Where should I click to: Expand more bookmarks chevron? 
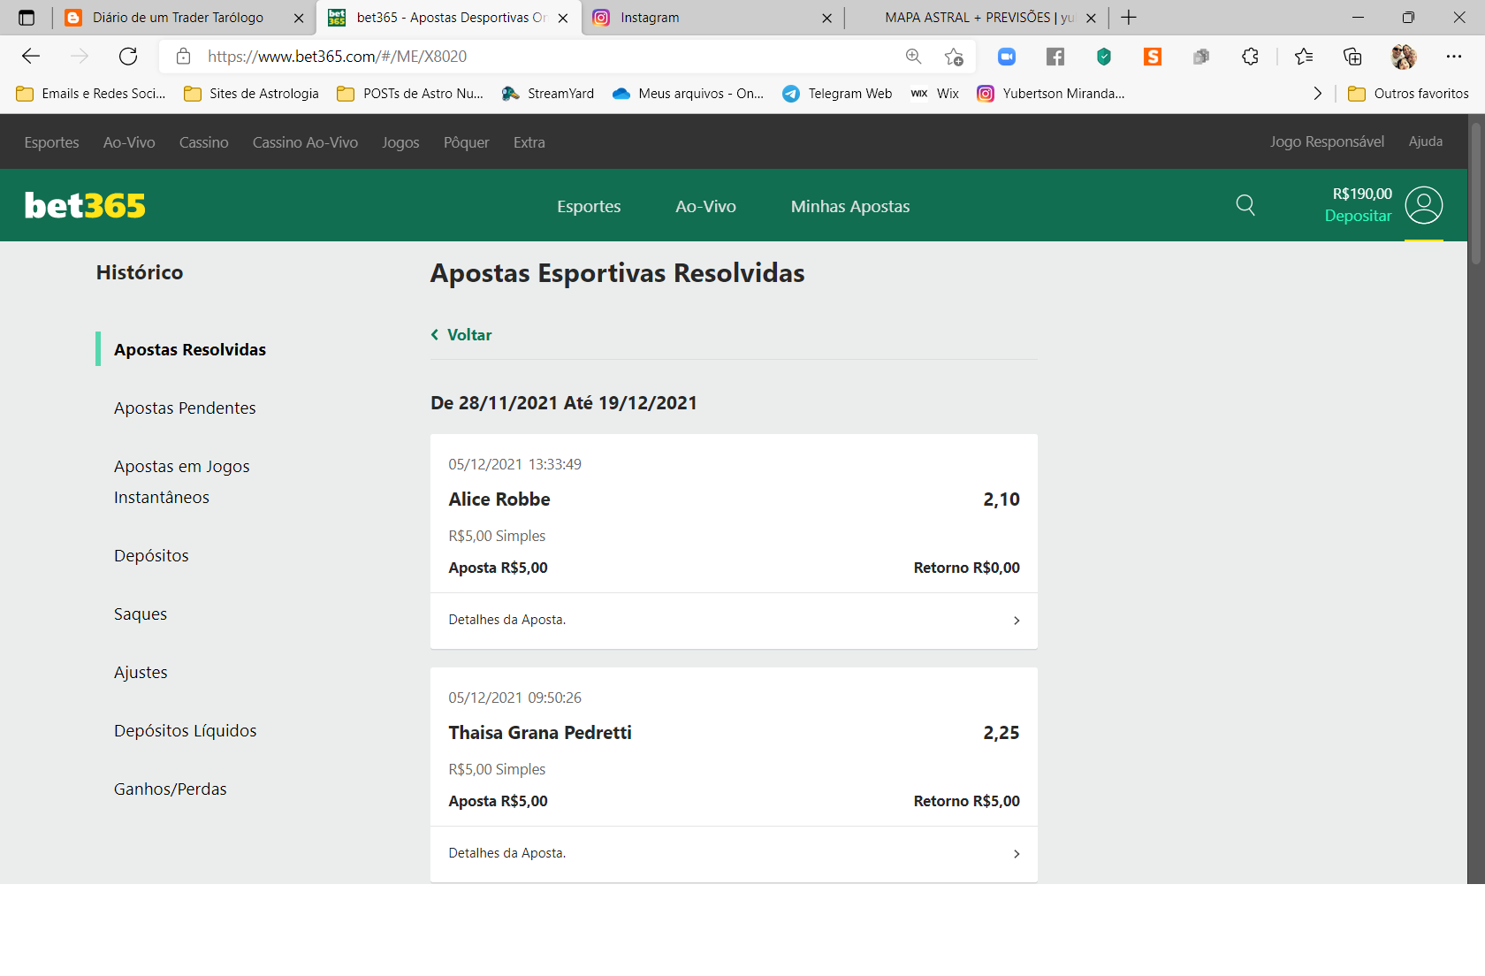pyautogui.click(x=1318, y=94)
